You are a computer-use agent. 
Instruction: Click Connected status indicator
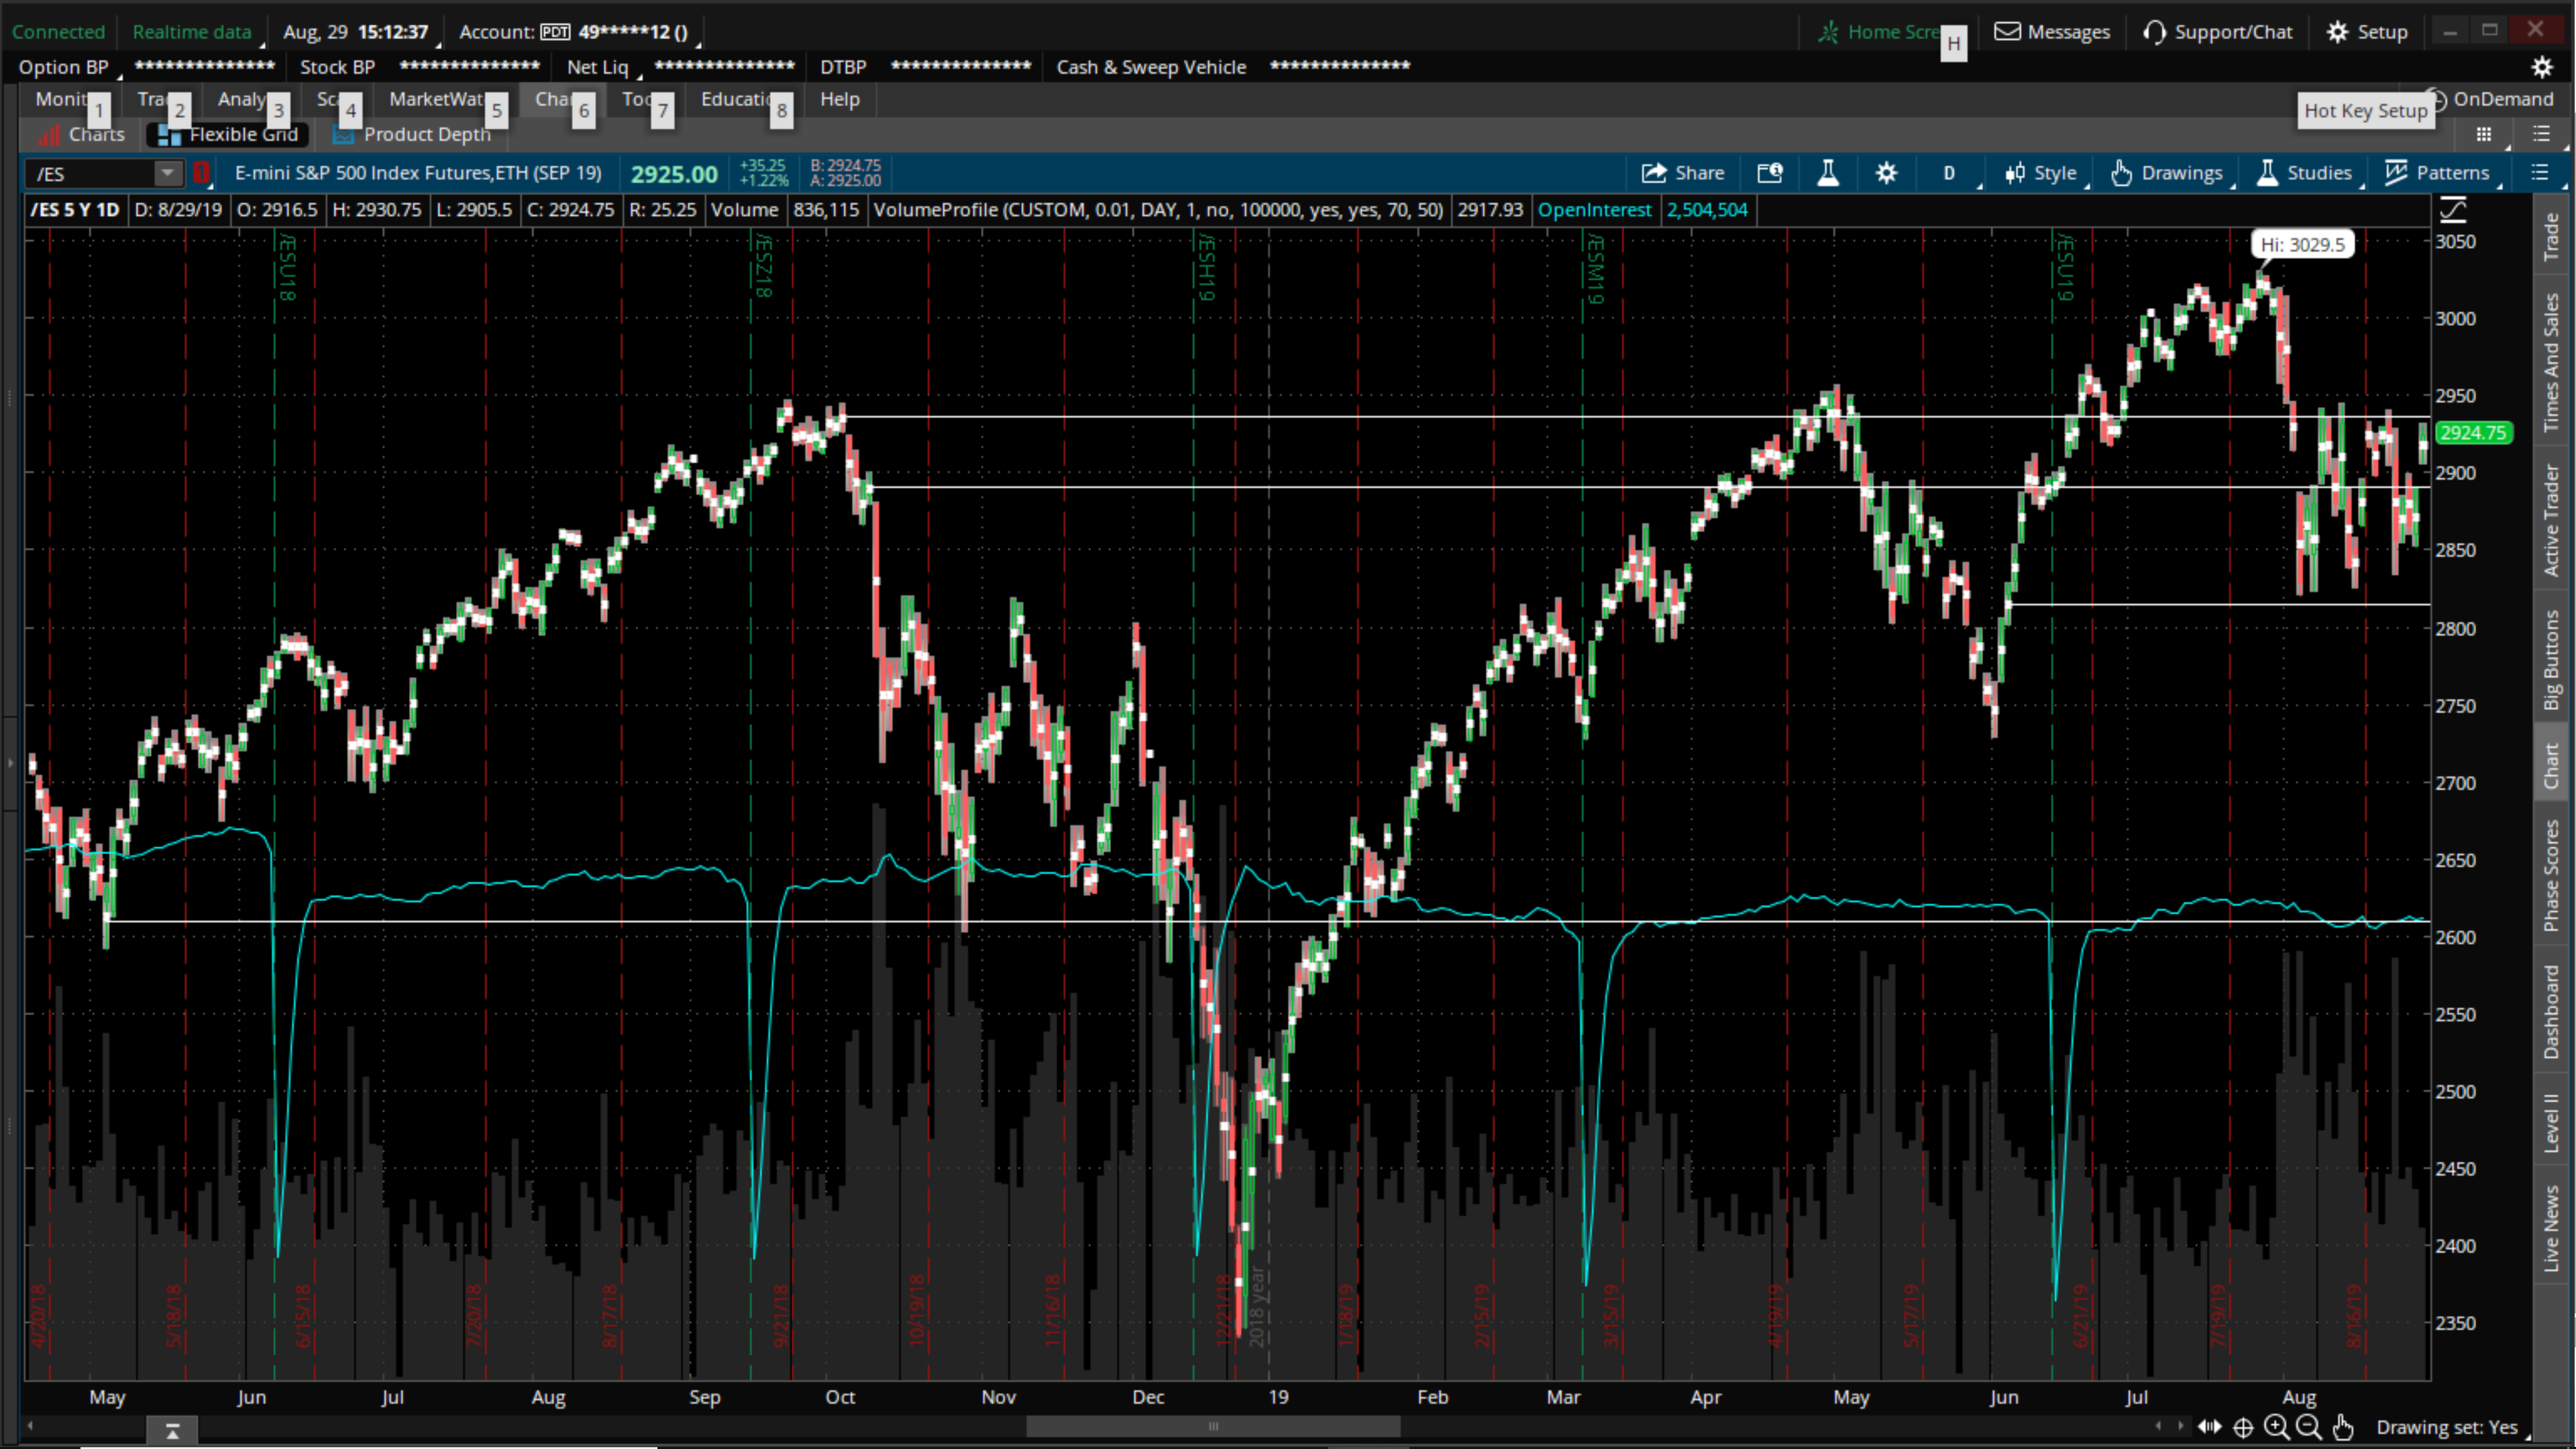58,32
